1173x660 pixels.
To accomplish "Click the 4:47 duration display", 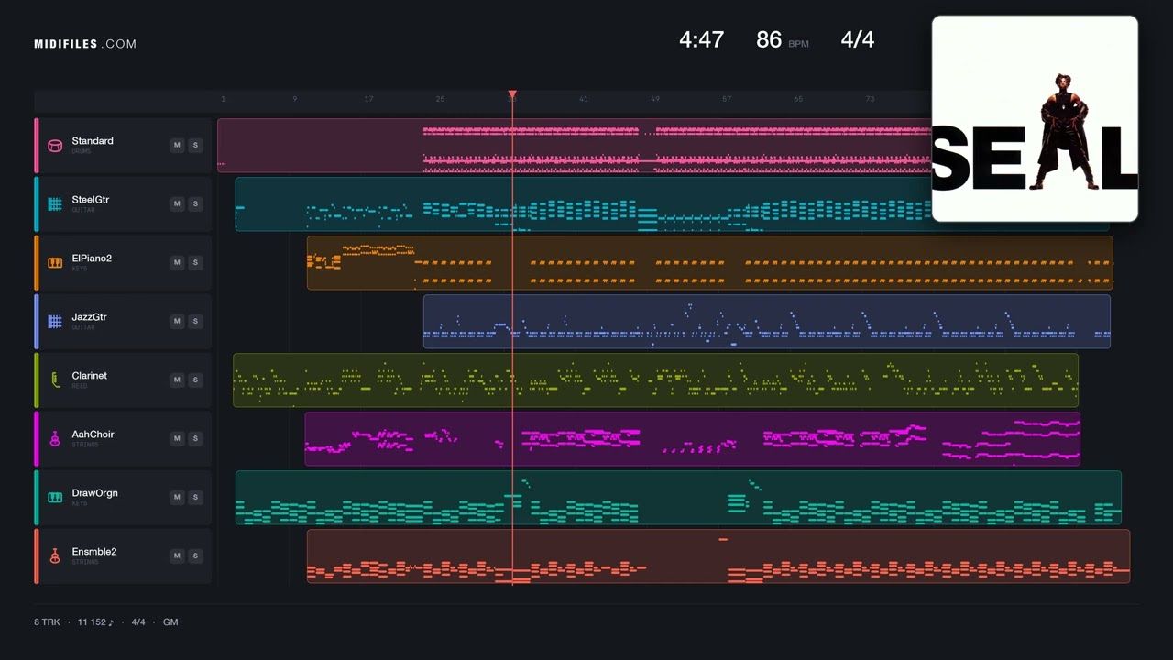I will tap(701, 39).
